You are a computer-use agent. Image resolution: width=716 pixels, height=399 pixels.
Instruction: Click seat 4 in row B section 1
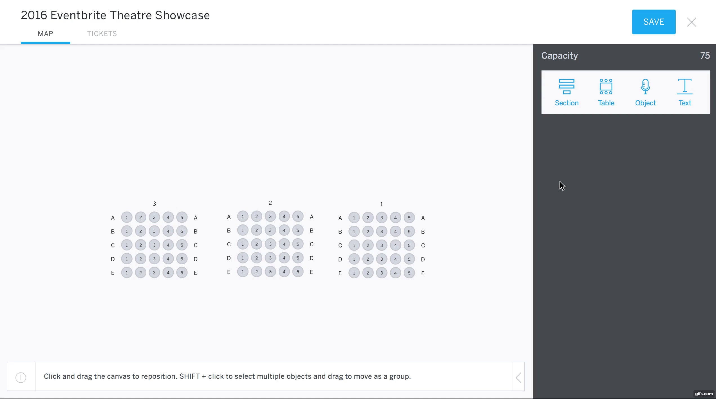[395, 231]
